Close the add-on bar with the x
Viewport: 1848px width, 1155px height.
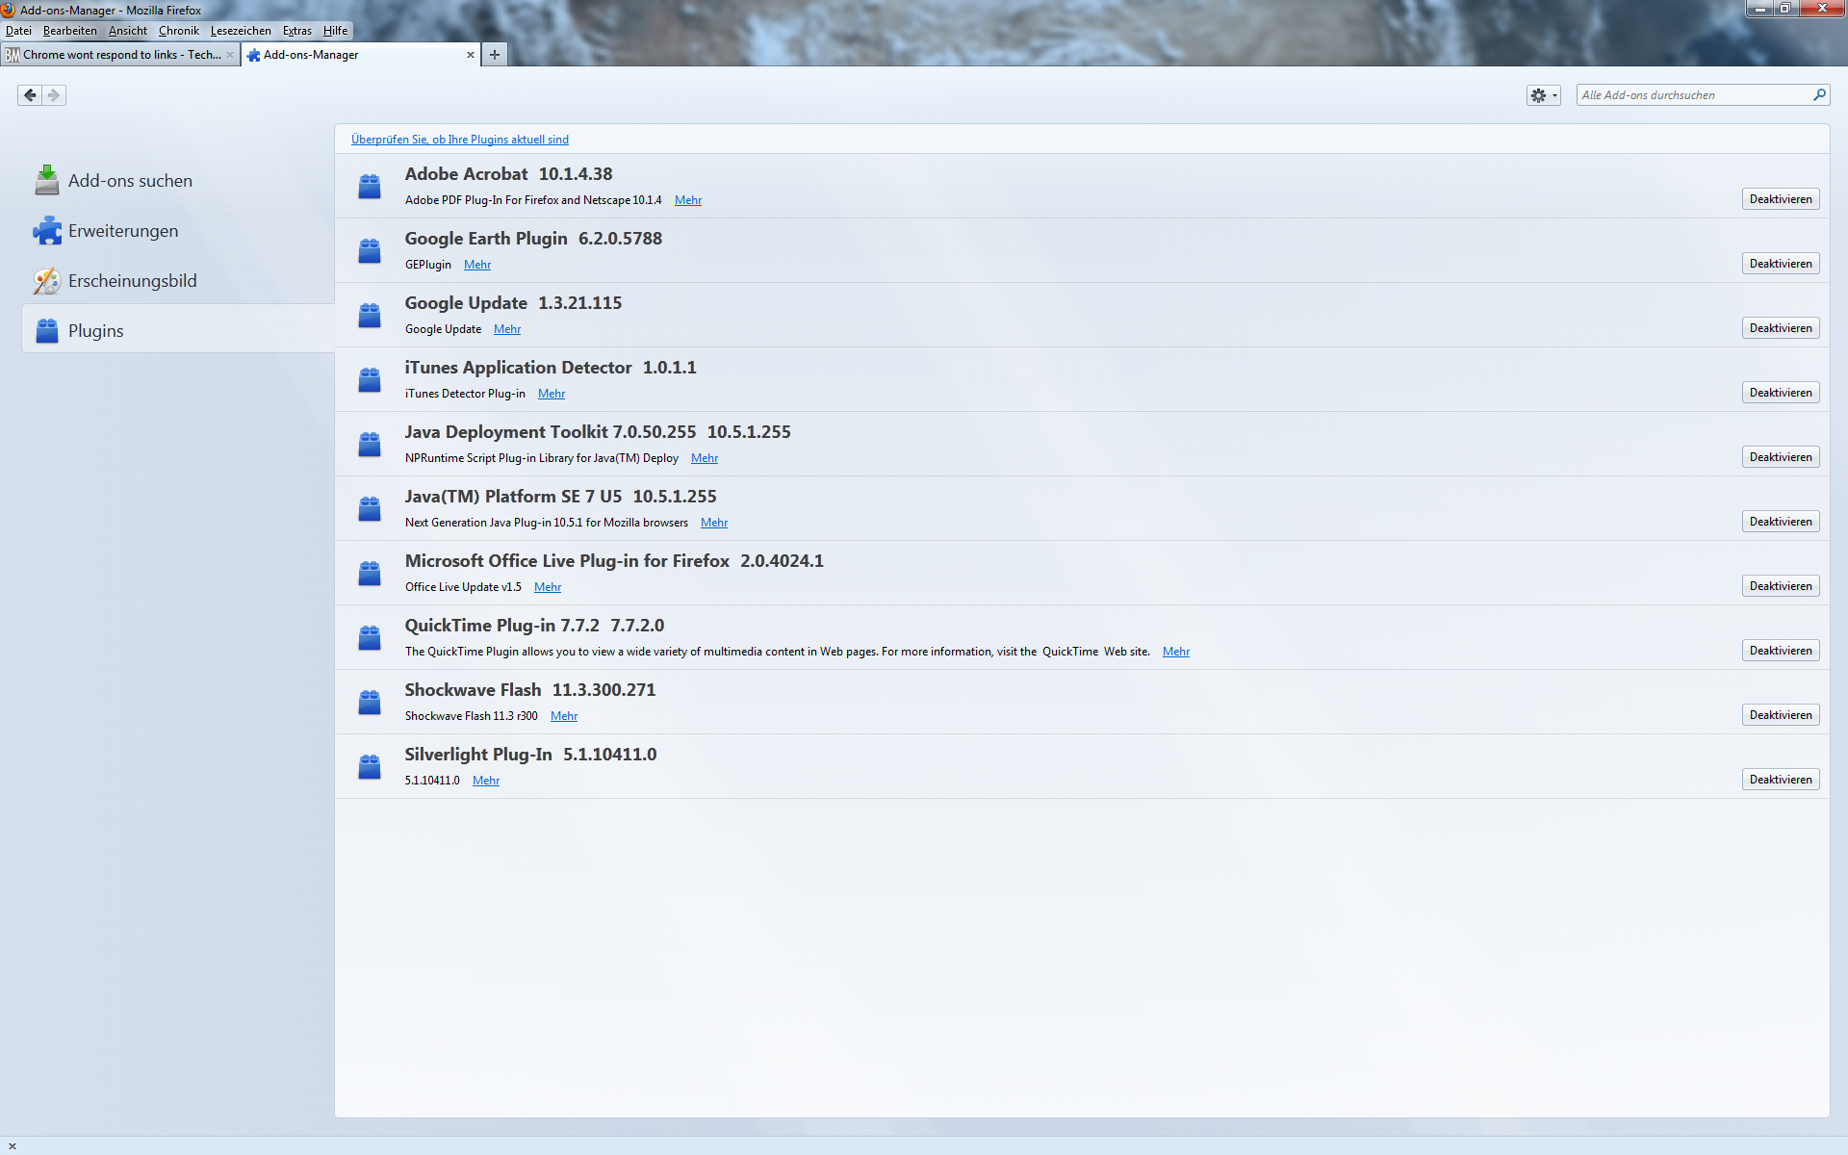point(13,1145)
